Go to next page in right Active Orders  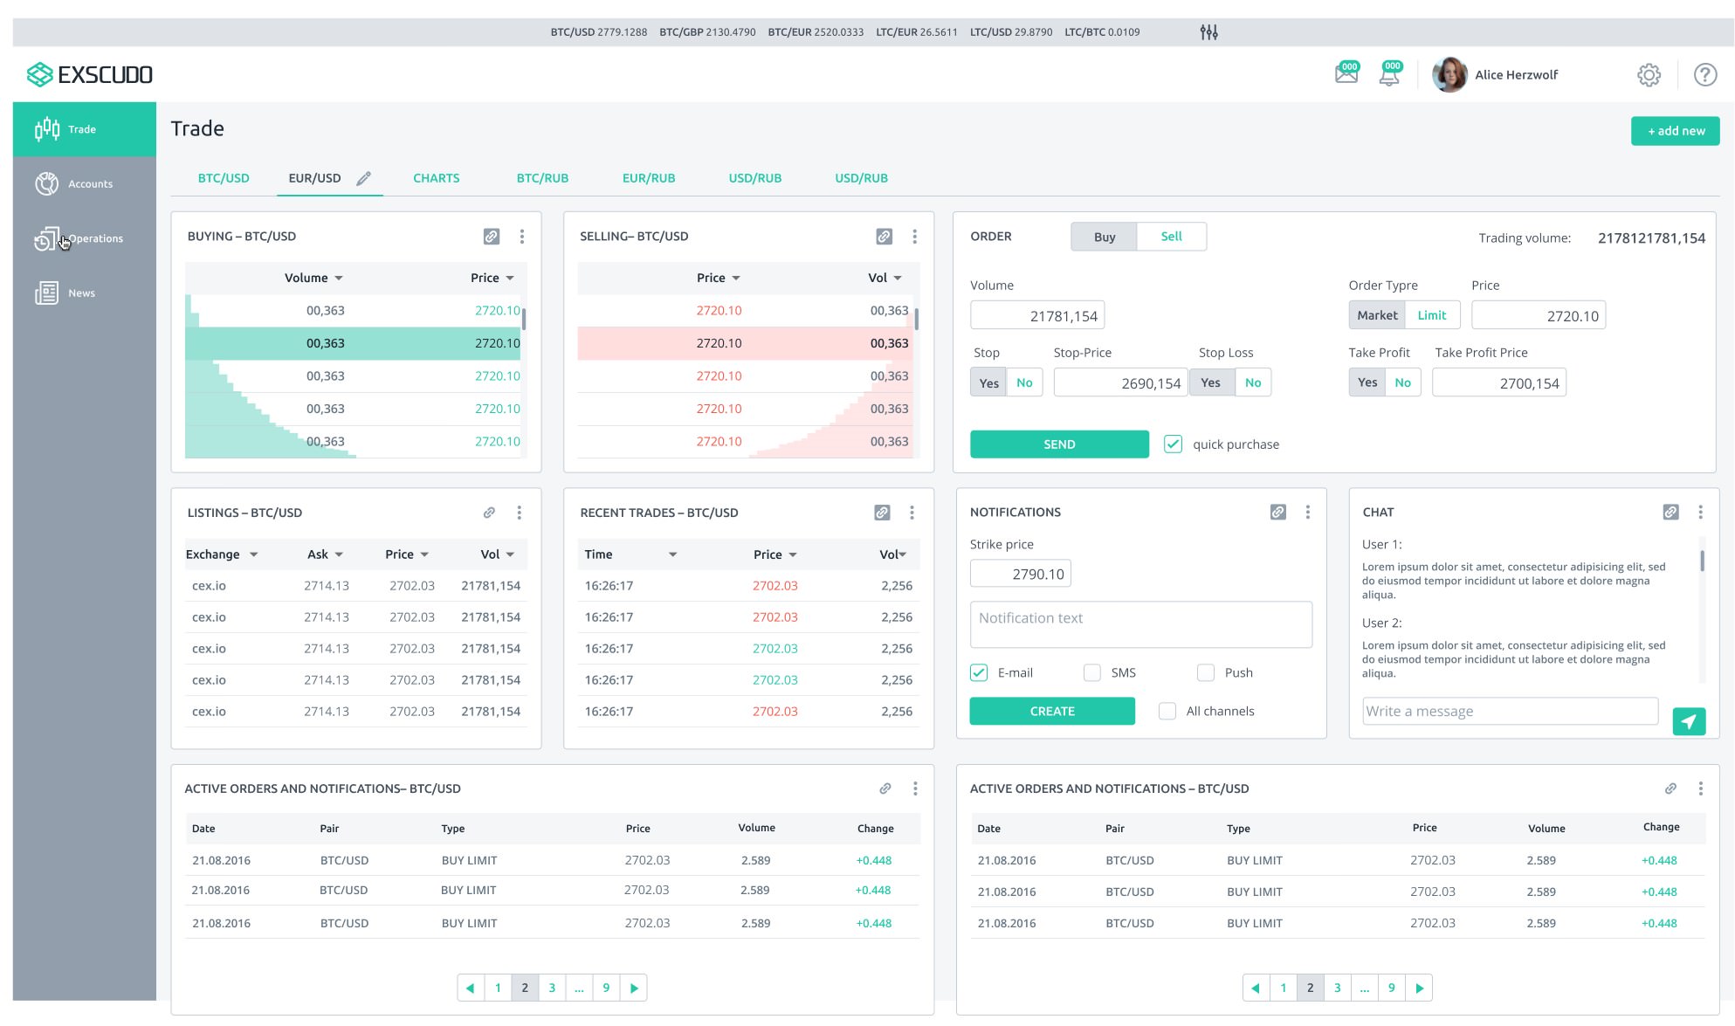pos(1419,988)
